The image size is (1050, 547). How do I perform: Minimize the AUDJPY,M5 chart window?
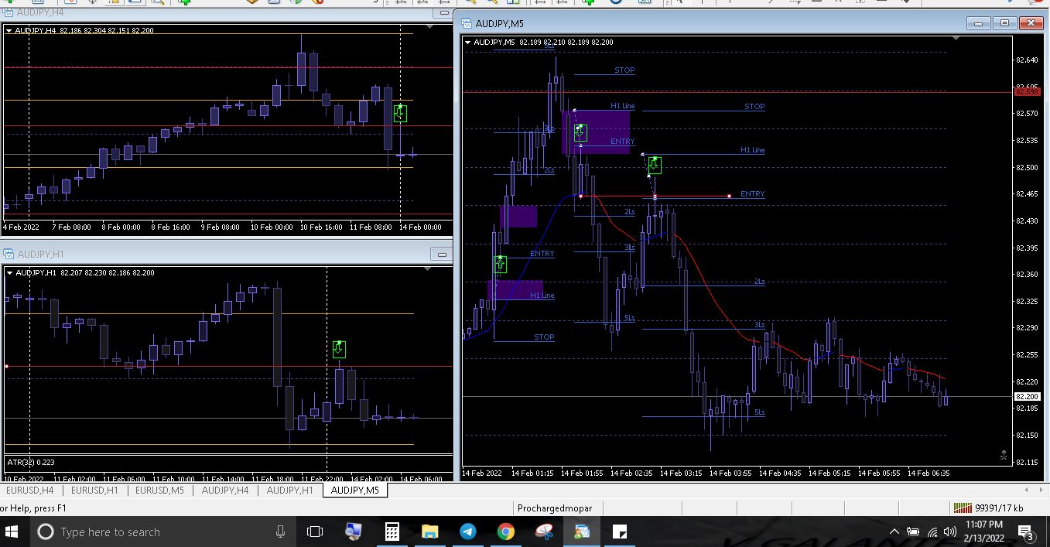click(980, 23)
